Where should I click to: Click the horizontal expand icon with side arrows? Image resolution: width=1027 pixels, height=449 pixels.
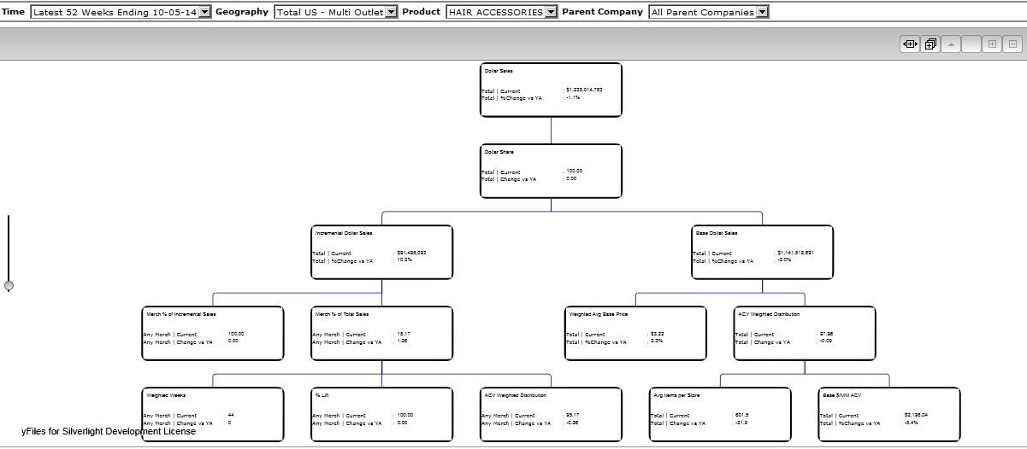[910, 44]
